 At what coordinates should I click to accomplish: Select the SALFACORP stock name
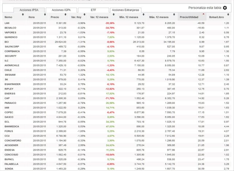(12, 46)
